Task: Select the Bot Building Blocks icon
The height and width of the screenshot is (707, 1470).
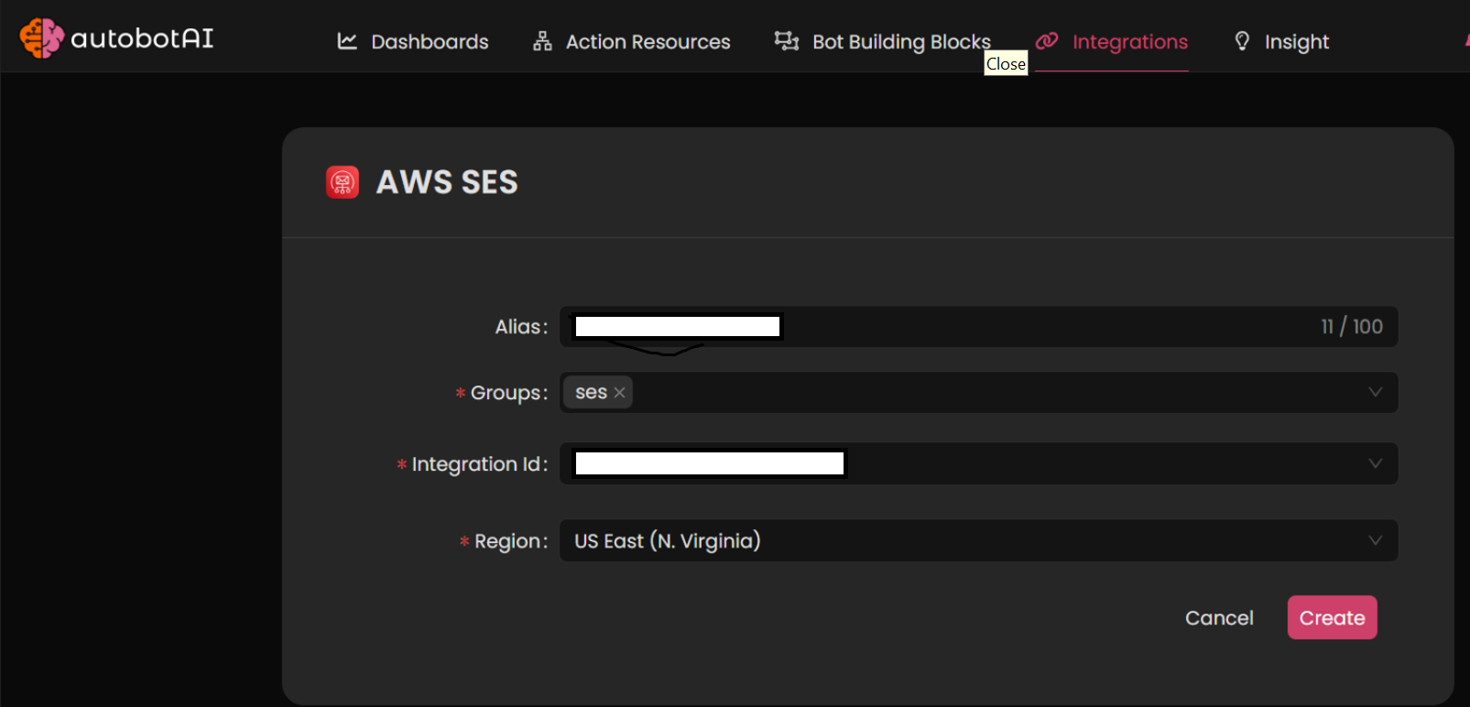Action: coord(785,40)
